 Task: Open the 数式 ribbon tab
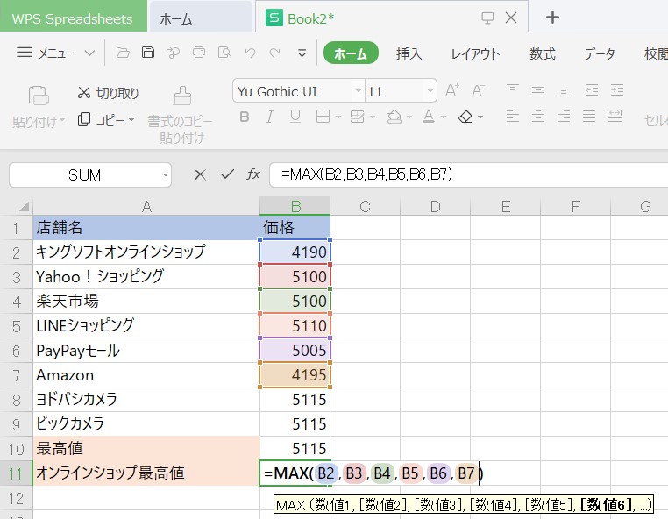tap(542, 53)
